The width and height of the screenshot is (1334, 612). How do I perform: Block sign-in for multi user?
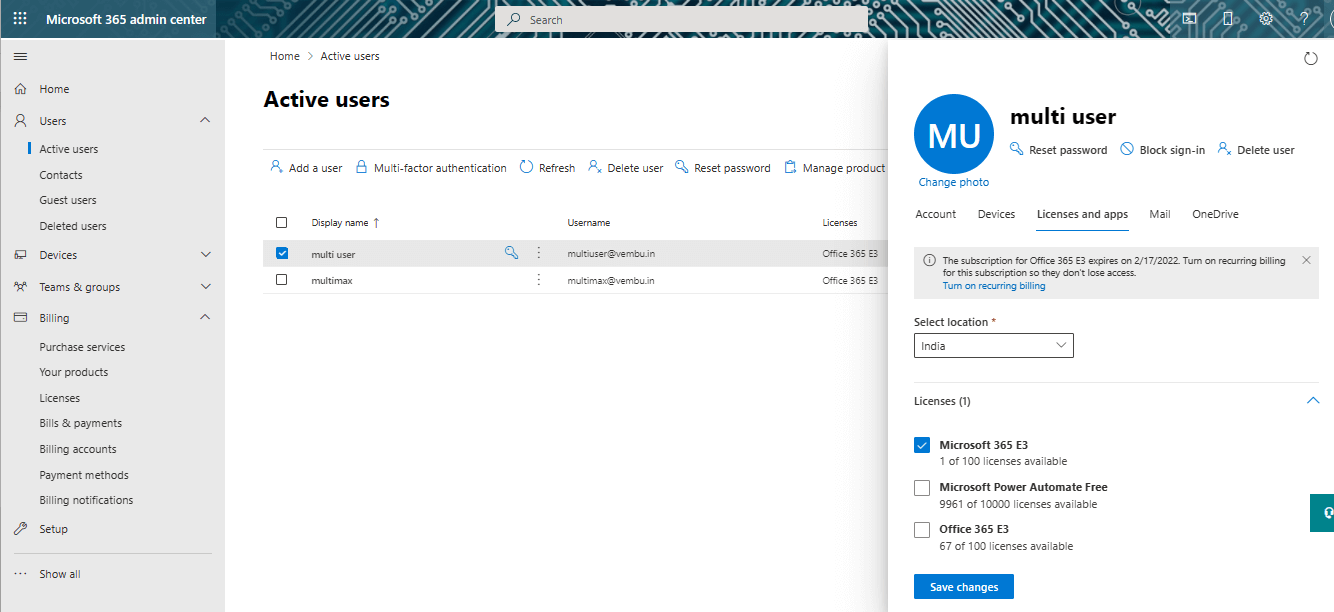[1162, 150]
